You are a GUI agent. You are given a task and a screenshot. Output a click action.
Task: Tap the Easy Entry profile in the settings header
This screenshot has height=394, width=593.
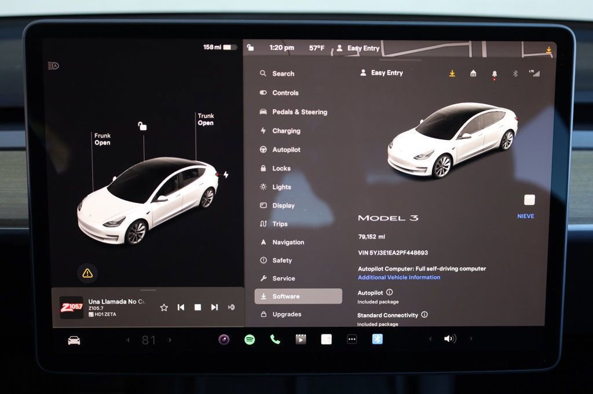tap(382, 73)
